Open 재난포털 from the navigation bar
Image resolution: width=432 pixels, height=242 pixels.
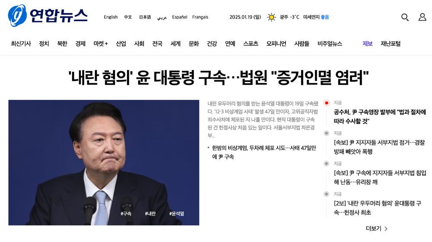pyautogui.click(x=391, y=43)
